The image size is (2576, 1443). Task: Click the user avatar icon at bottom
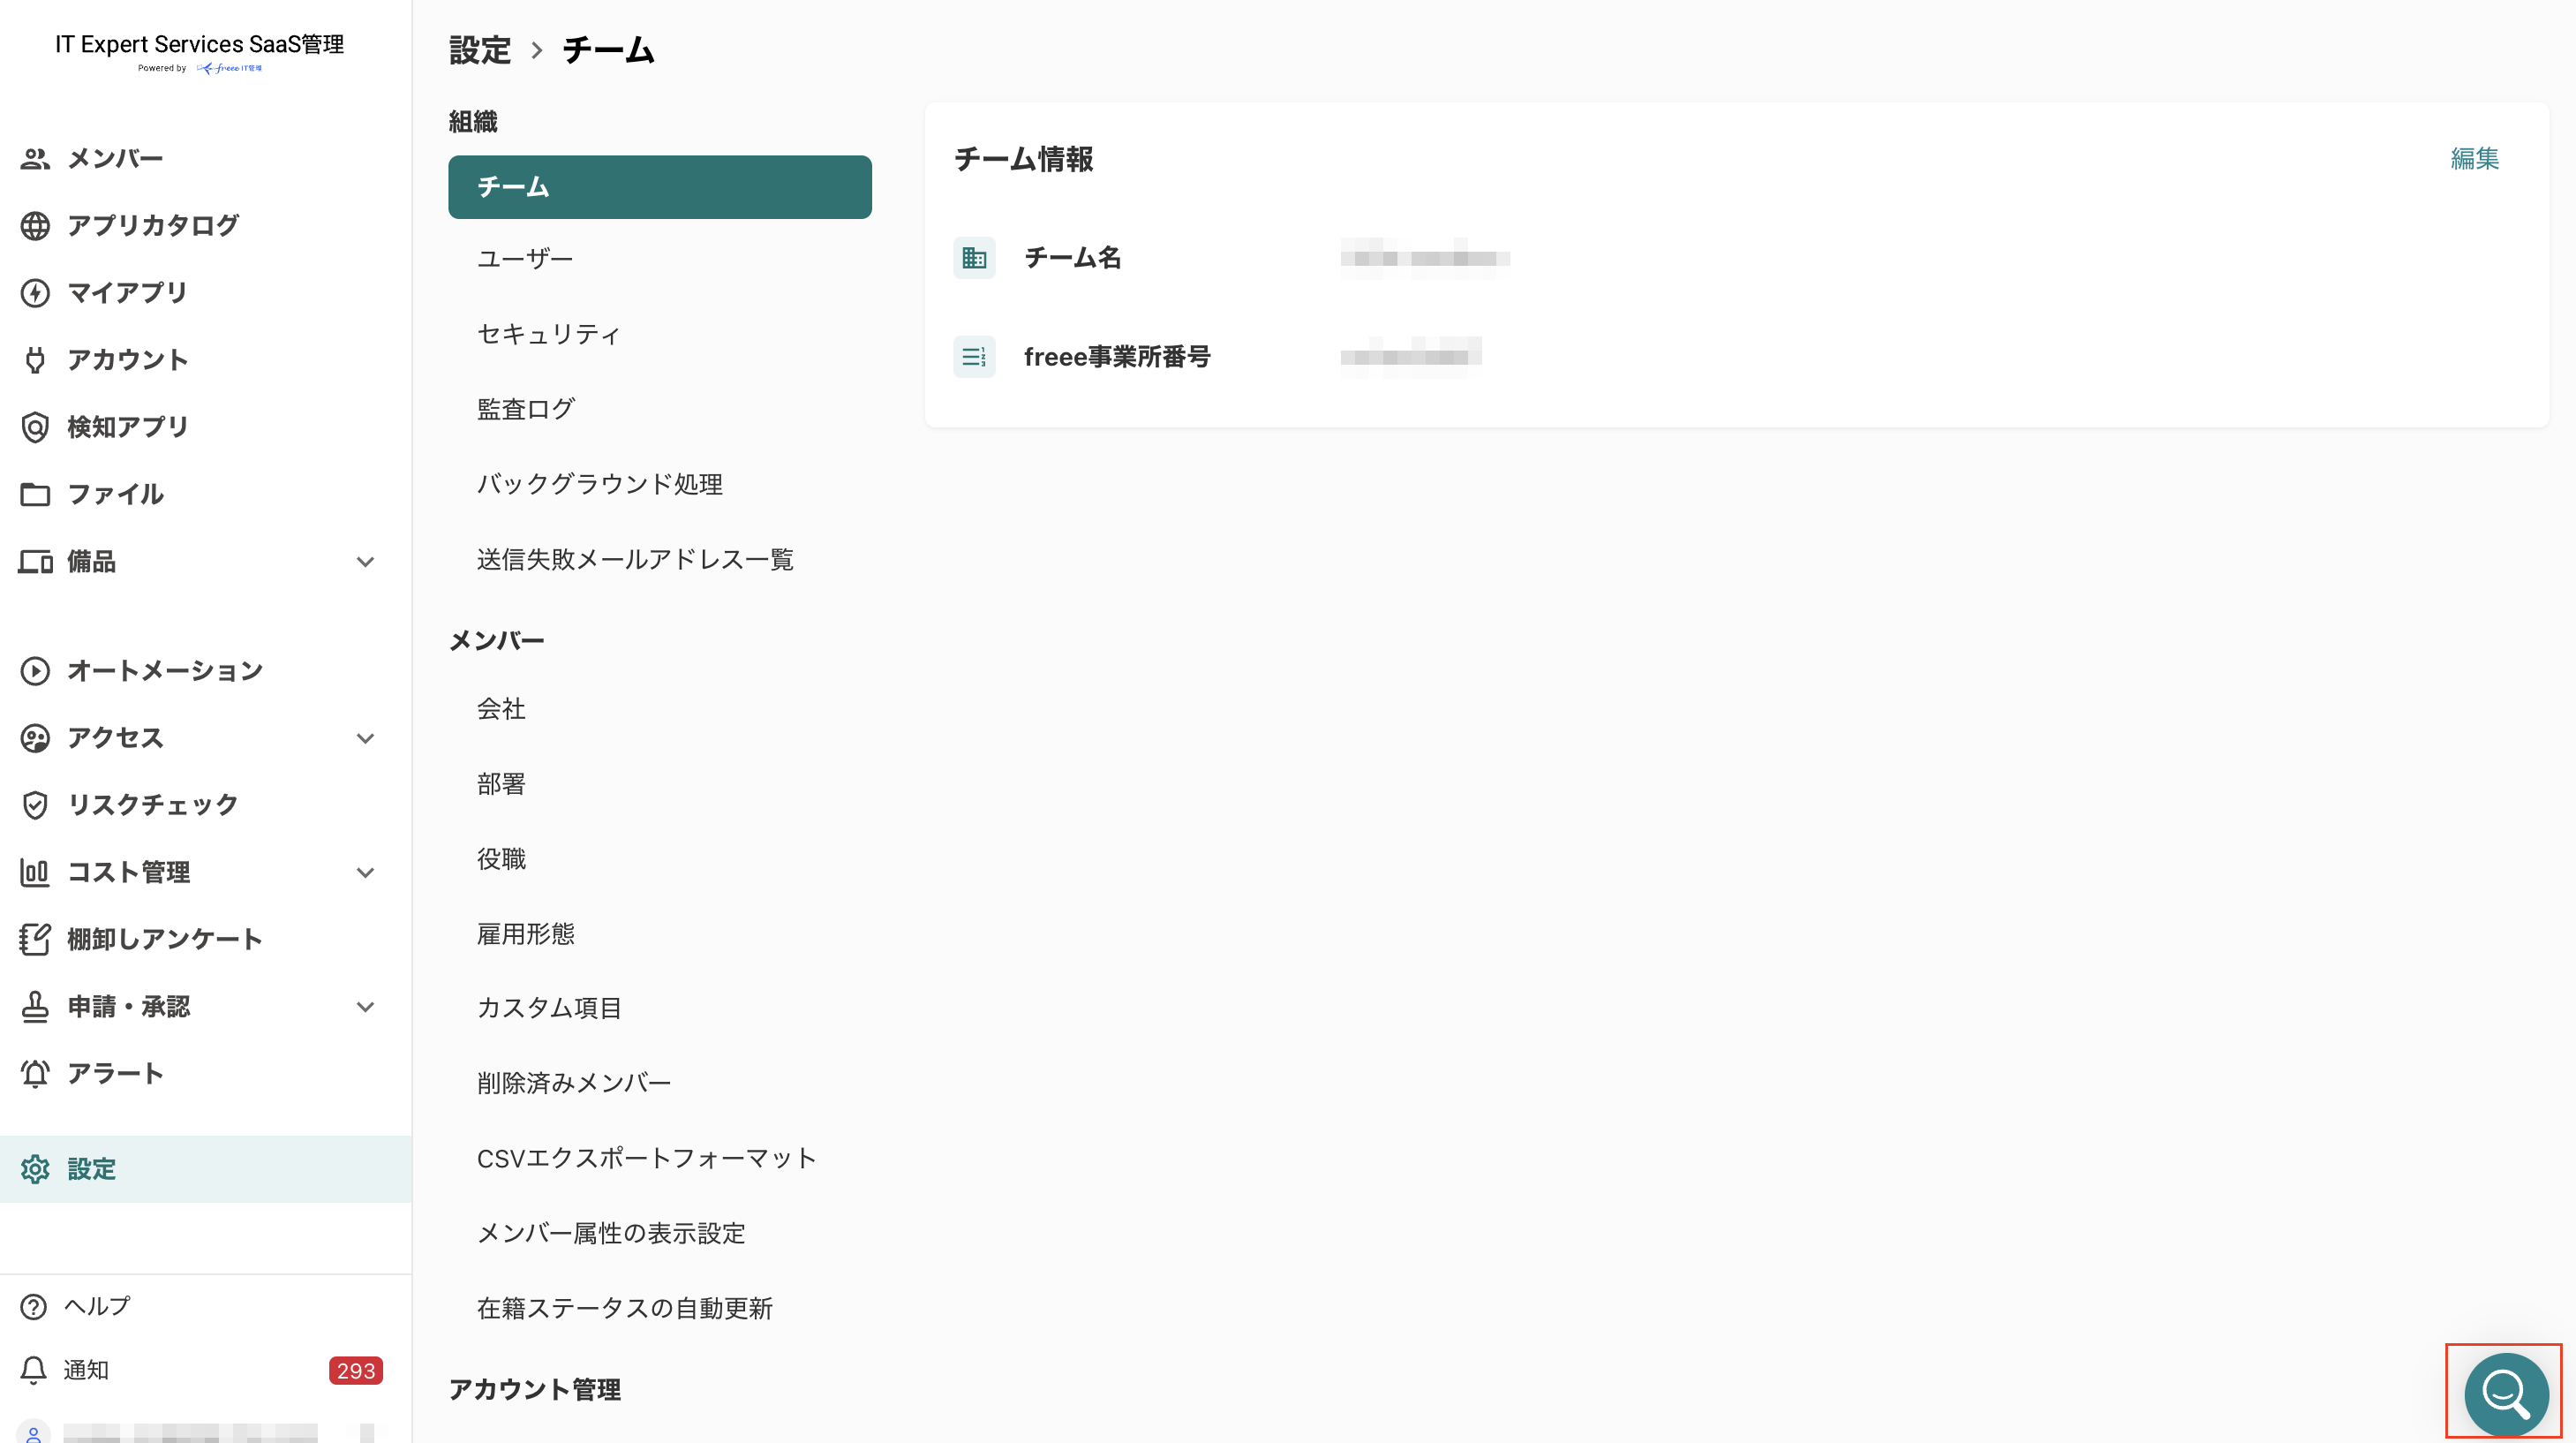[x=33, y=1432]
